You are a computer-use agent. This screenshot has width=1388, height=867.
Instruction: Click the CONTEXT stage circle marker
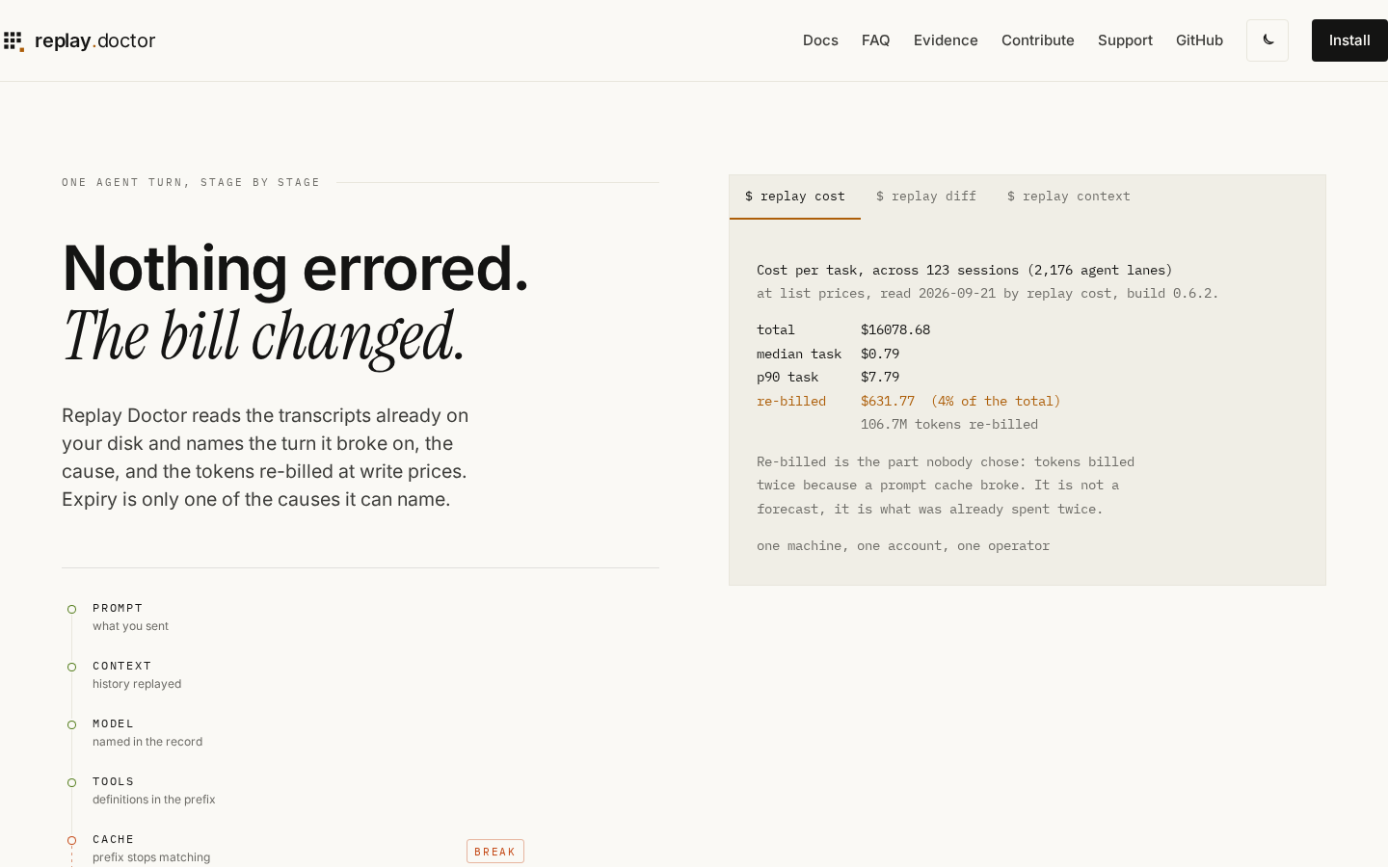pyautogui.click(x=71, y=667)
